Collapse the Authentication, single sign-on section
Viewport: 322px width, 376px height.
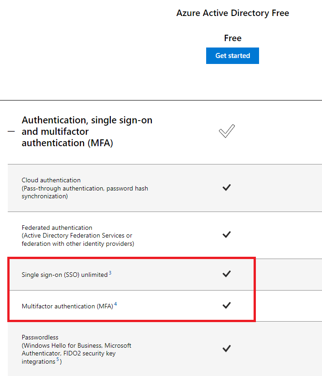[x=11, y=132]
